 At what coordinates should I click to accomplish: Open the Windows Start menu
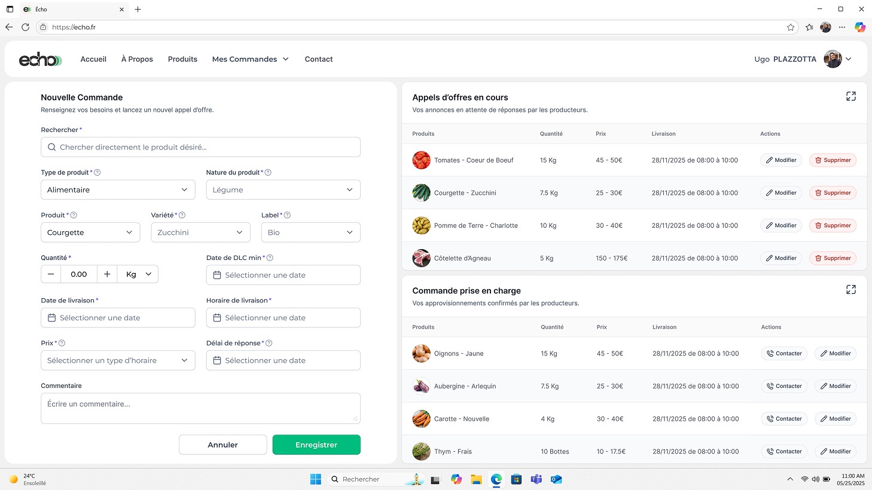point(316,479)
